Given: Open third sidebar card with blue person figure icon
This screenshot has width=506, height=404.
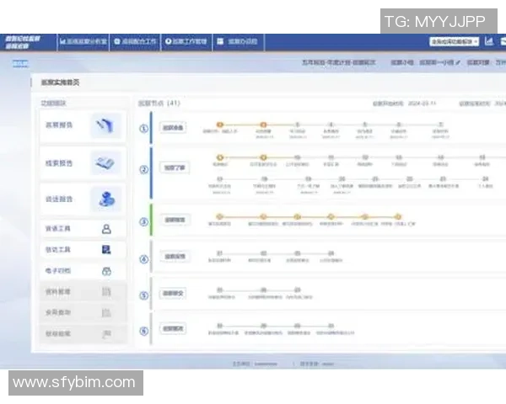Looking at the screenshot, I should click(x=83, y=199).
